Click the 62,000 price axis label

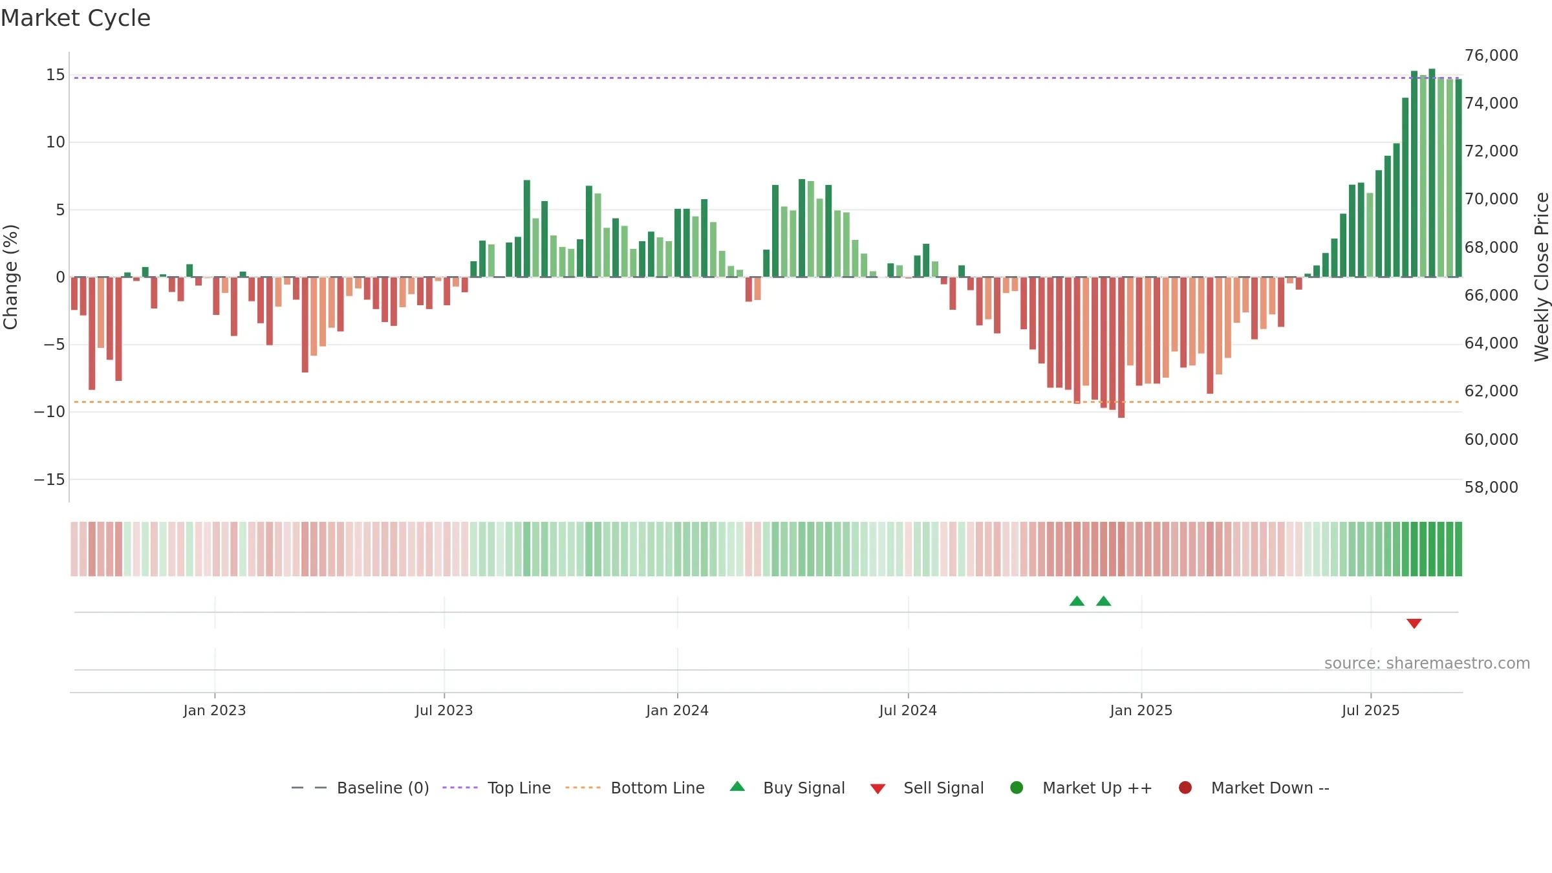[x=1491, y=391]
